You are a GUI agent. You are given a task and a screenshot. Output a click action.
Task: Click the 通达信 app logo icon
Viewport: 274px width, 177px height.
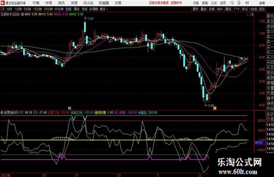[x=3, y=3]
